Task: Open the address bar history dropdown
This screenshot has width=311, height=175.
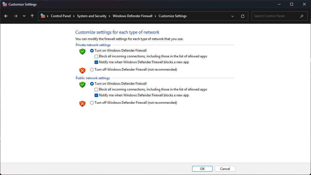Action: pyautogui.click(x=232, y=16)
